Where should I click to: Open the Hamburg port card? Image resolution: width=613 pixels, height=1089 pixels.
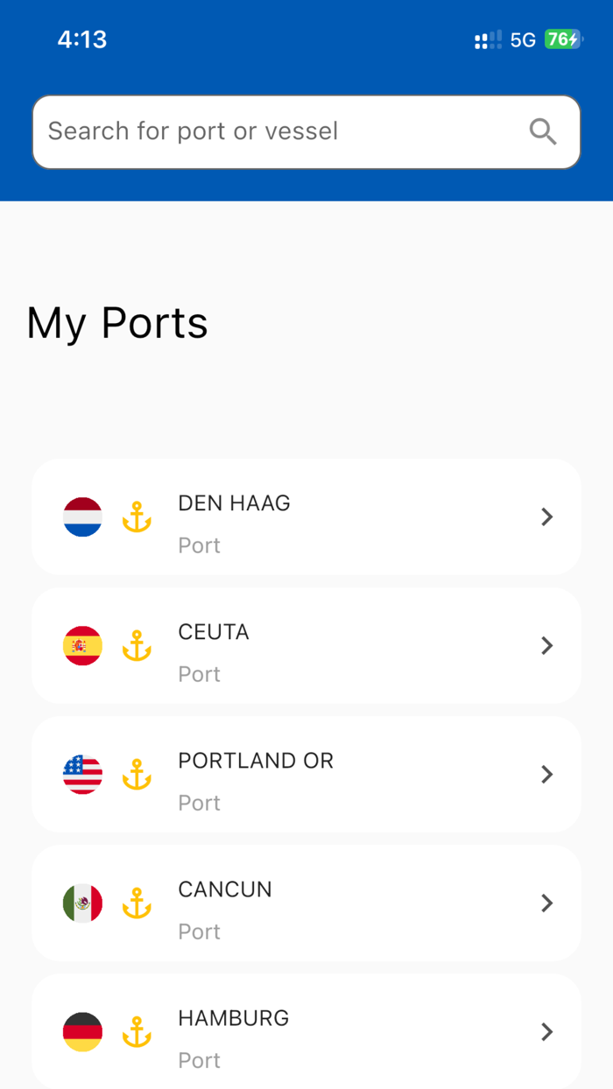[306, 1031]
